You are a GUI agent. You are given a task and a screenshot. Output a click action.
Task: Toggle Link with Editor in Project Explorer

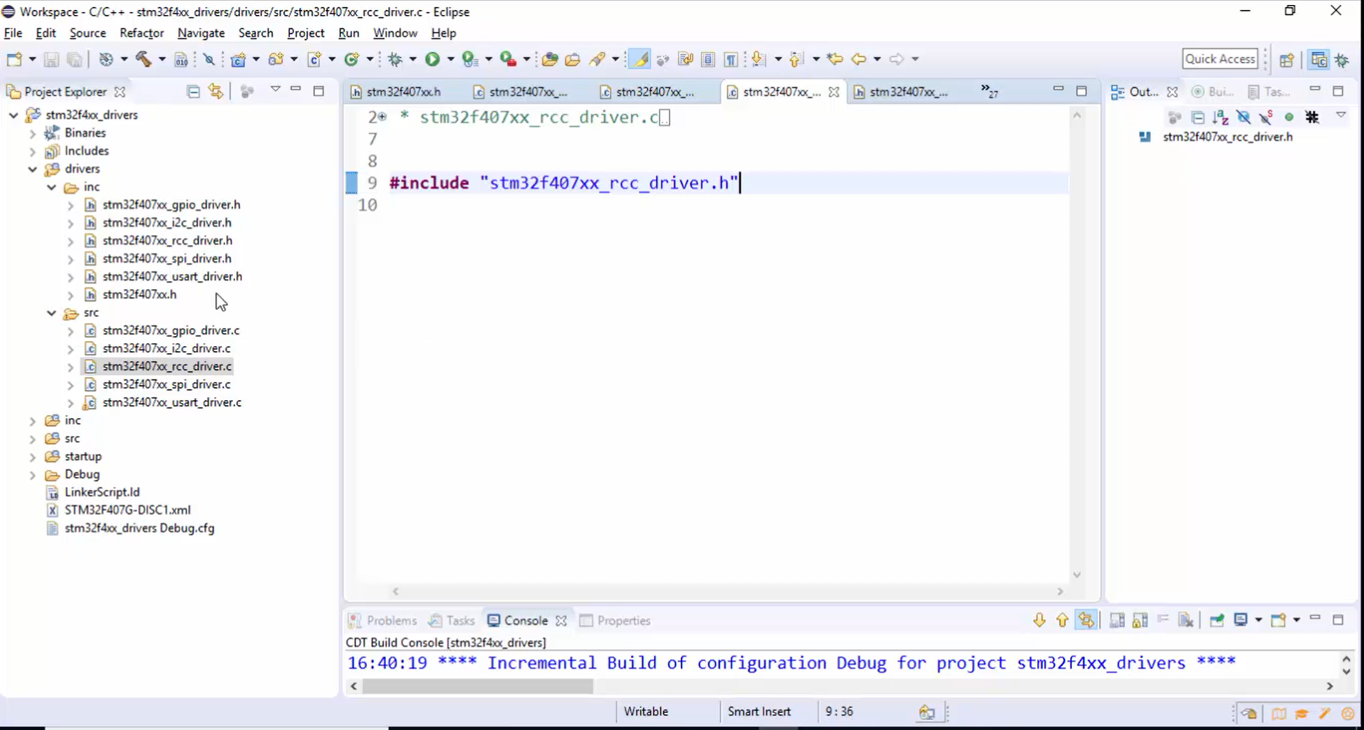pyautogui.click(x=216, y=91)
